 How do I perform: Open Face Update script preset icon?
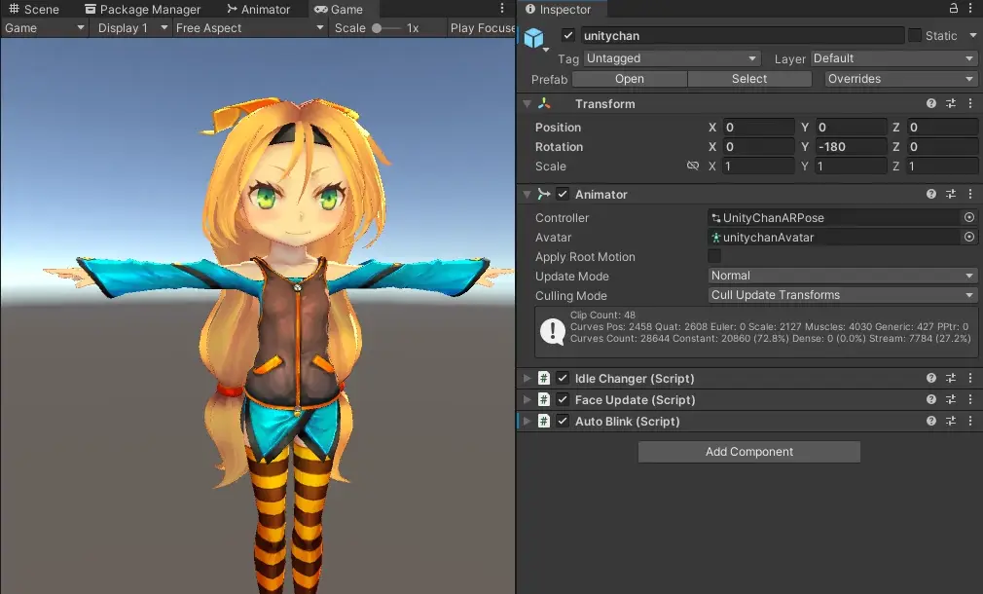(x=951, y=399)
